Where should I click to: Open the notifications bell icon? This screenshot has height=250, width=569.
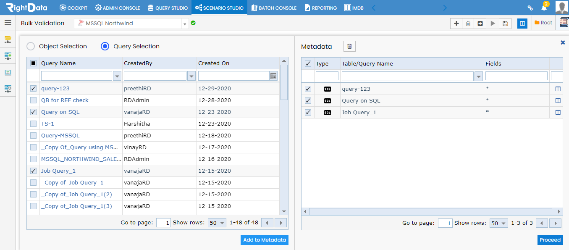[544, 8]
